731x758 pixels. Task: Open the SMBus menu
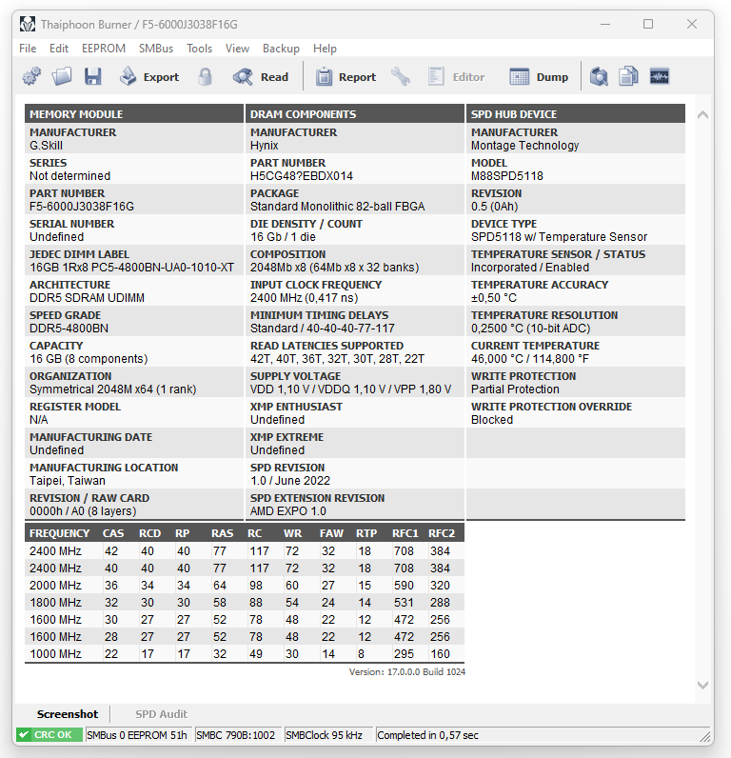pos(156,49)
